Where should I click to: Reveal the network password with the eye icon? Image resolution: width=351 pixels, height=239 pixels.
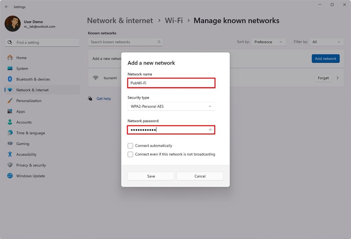pos(210,130)
